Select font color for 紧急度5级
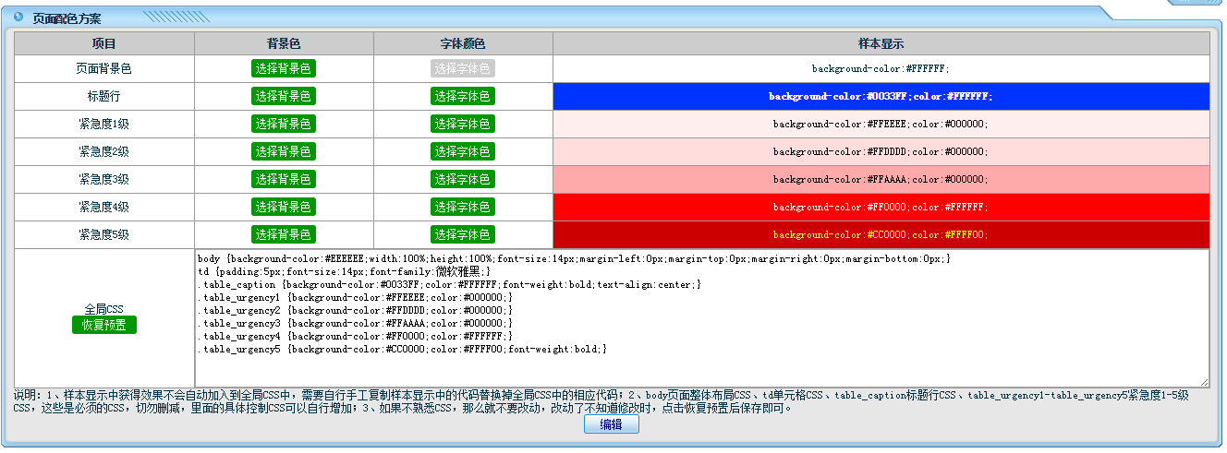1227x453 pixels. pyautogui.click(x=463, y=234)
